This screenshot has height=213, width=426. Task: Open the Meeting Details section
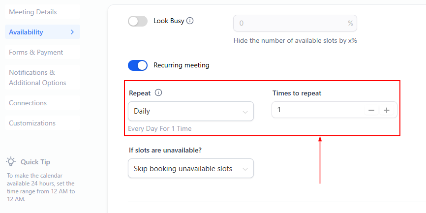[x=33, y=12]
